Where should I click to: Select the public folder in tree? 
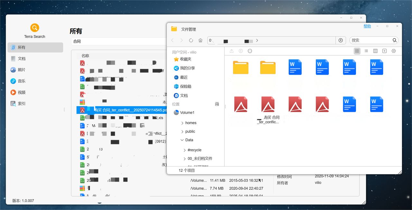(x=190, y=132)
